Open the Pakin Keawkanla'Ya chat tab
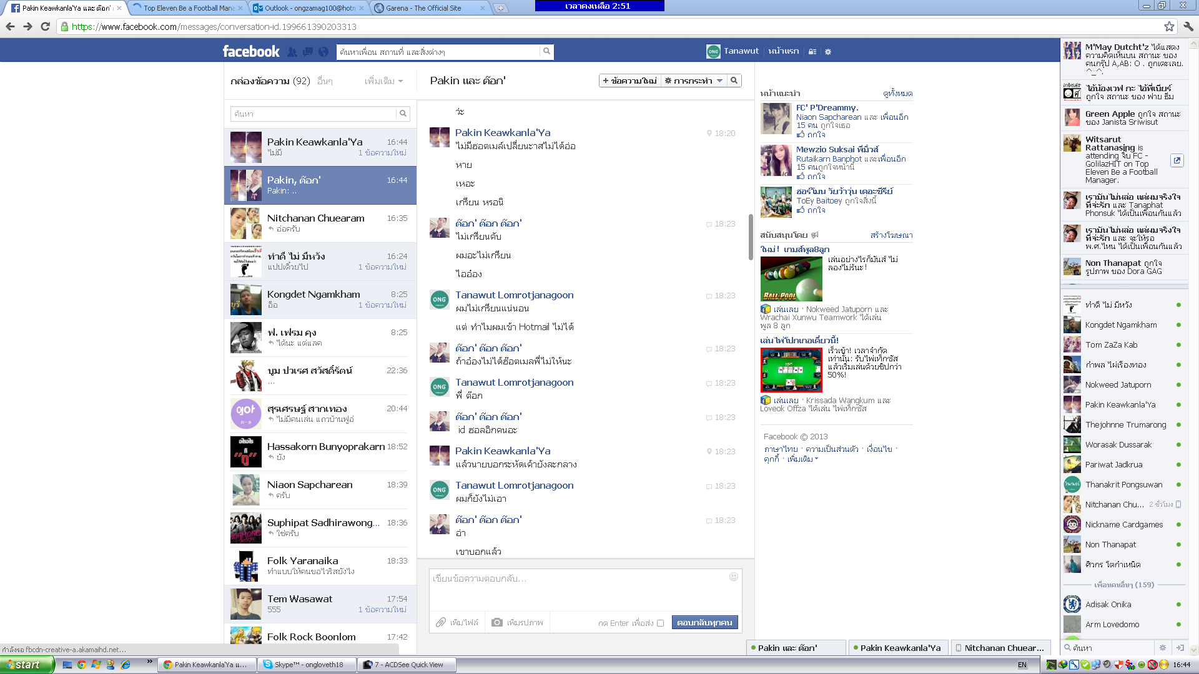1199x674 pixels. pyautogui.click(x=899, y=648)
